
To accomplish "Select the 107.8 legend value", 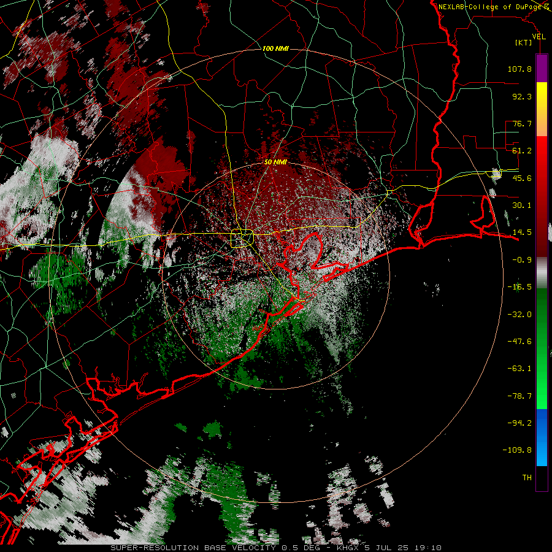I will tap(519, 69).
